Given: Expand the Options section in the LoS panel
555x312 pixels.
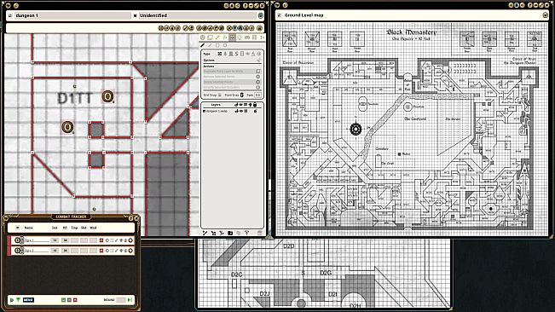Looking at the screenshot, I should [259, 61].
